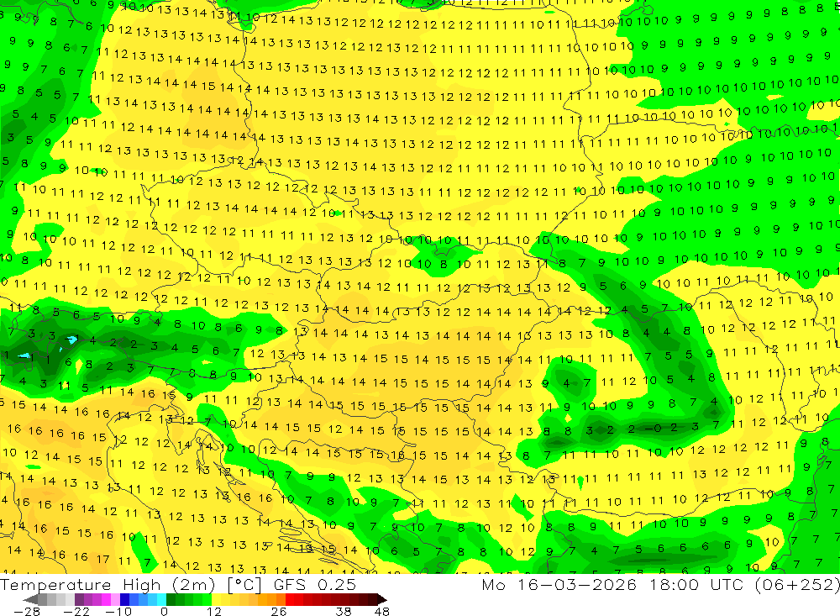This screenshot has width=840, height=616.
Task: Pick the dark blue swatch in color scale
Action: pyautogui.click(x=124, y=599)
